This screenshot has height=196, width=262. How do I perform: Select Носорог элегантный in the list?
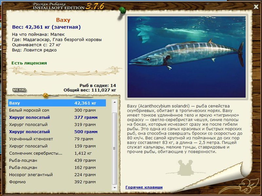pyautogui.click(x=57, y=175)
